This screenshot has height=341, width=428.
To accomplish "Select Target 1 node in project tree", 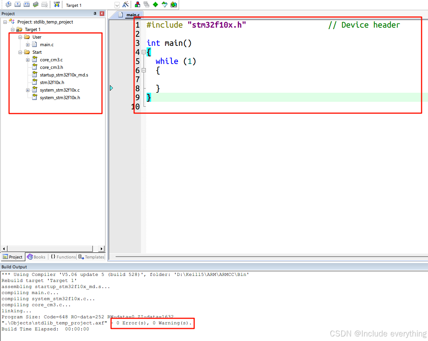I will click(x=32, y=30).
